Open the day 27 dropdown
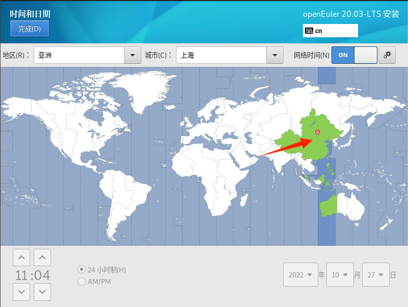408x307 pixels. [x=375, y=275]
